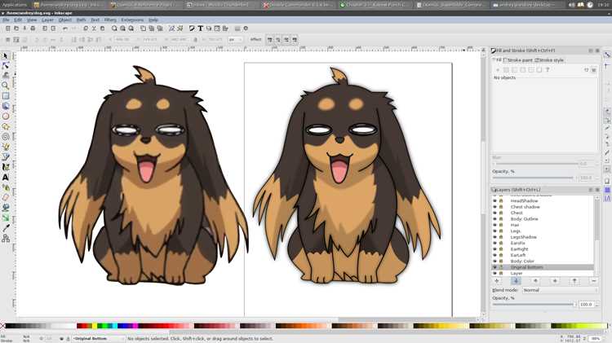
Task: Toggle visibility of Chest layer
Action: pyautogui.click(x=495, y=213)
